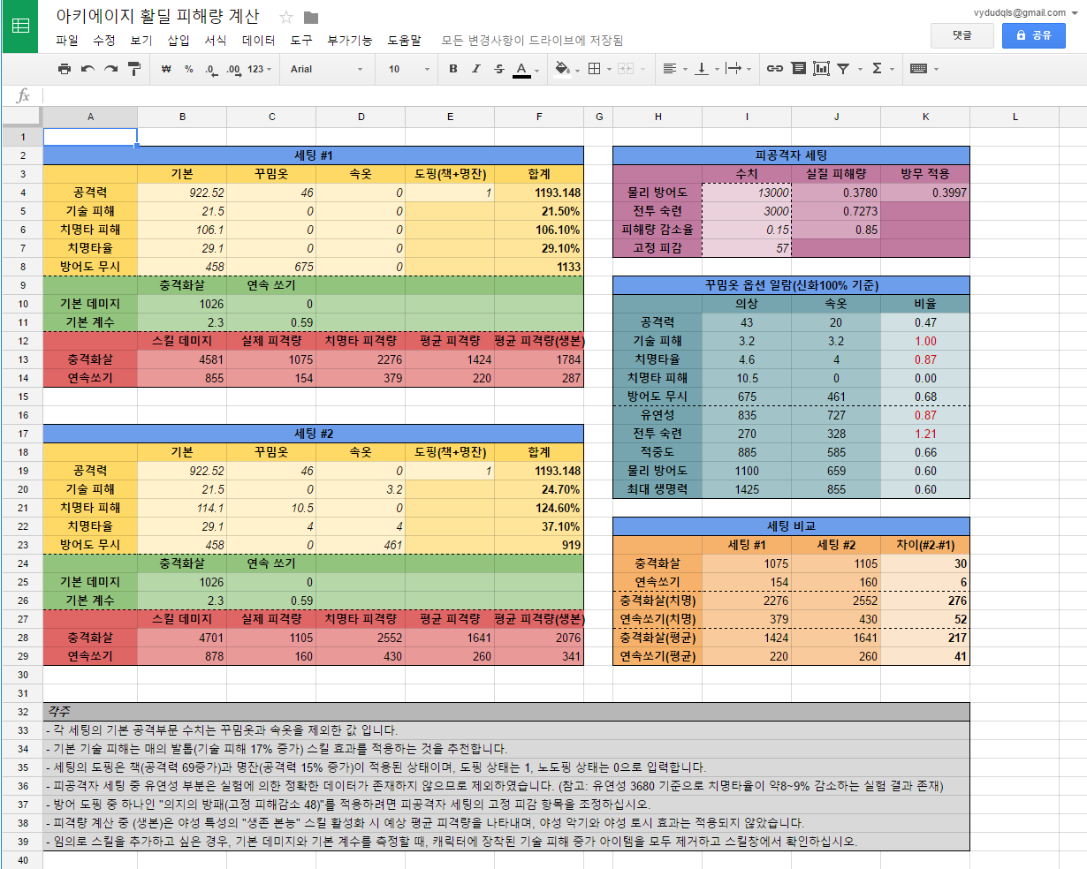The width and height of the screenshot is (1087, 869).
Task: Toggle the filter icon
Action: (843, 69)
